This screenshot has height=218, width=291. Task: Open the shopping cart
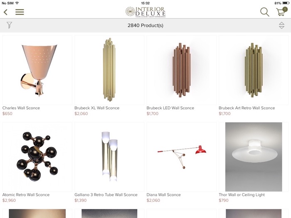[x=281, y=12]
